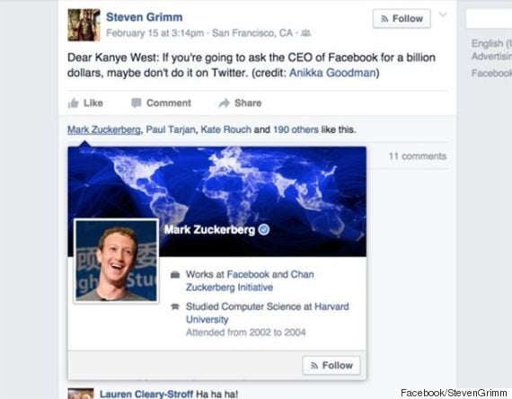Click the education icon beside Studied Computer Science
Viewport: 512px width, 399px height.
[175, 306]
